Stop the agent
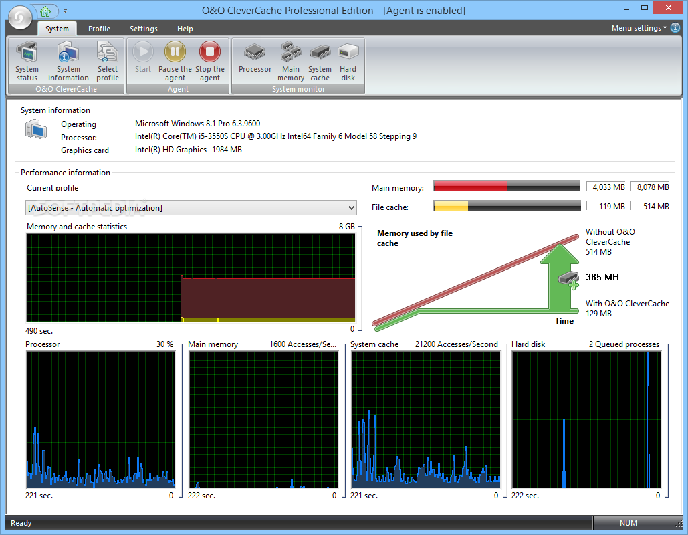The image size is (688, 535). coord(210,62)
